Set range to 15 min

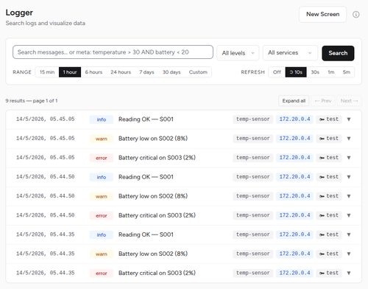[x=47, y=72]
